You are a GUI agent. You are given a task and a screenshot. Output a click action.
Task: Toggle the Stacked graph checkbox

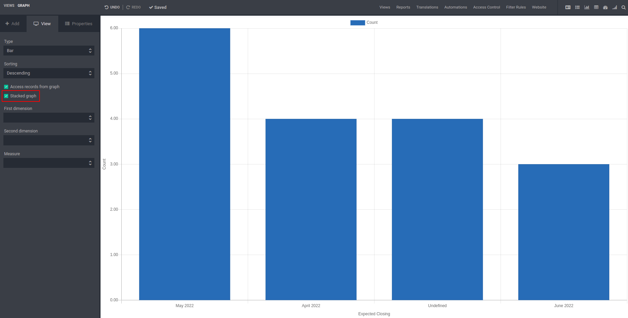click(x=6, y=96)
